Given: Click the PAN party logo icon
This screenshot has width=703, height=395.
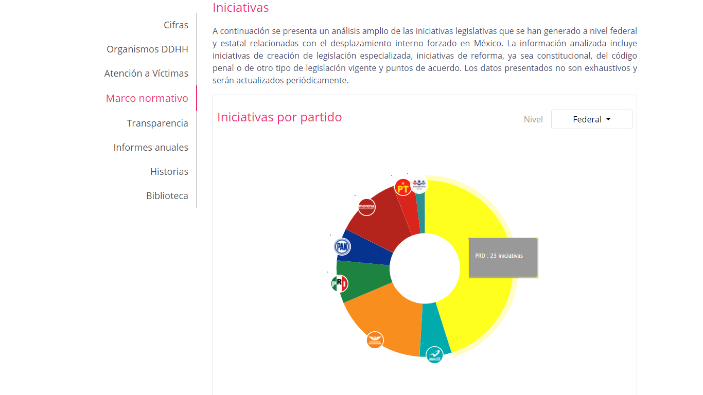Looking at the screenshot, I should (x=342, y=247).
